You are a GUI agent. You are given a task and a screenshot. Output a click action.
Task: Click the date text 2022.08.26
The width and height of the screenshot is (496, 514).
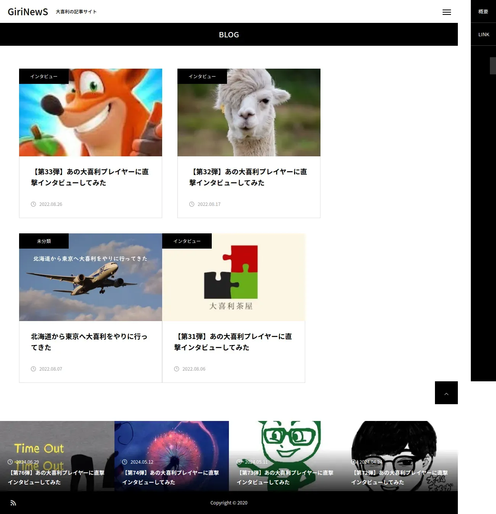[x=51, y=204]
